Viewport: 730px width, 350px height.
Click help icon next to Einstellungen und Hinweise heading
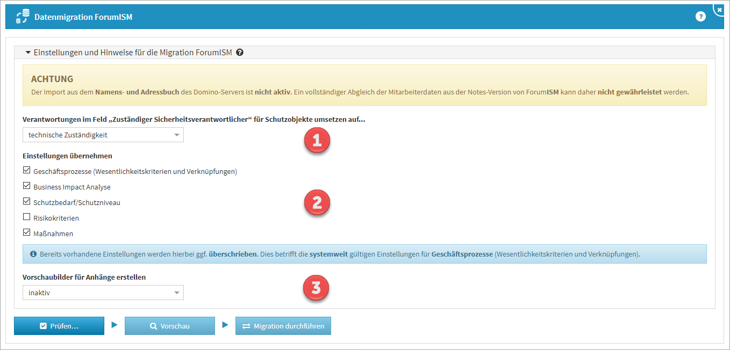pos(240,53)
